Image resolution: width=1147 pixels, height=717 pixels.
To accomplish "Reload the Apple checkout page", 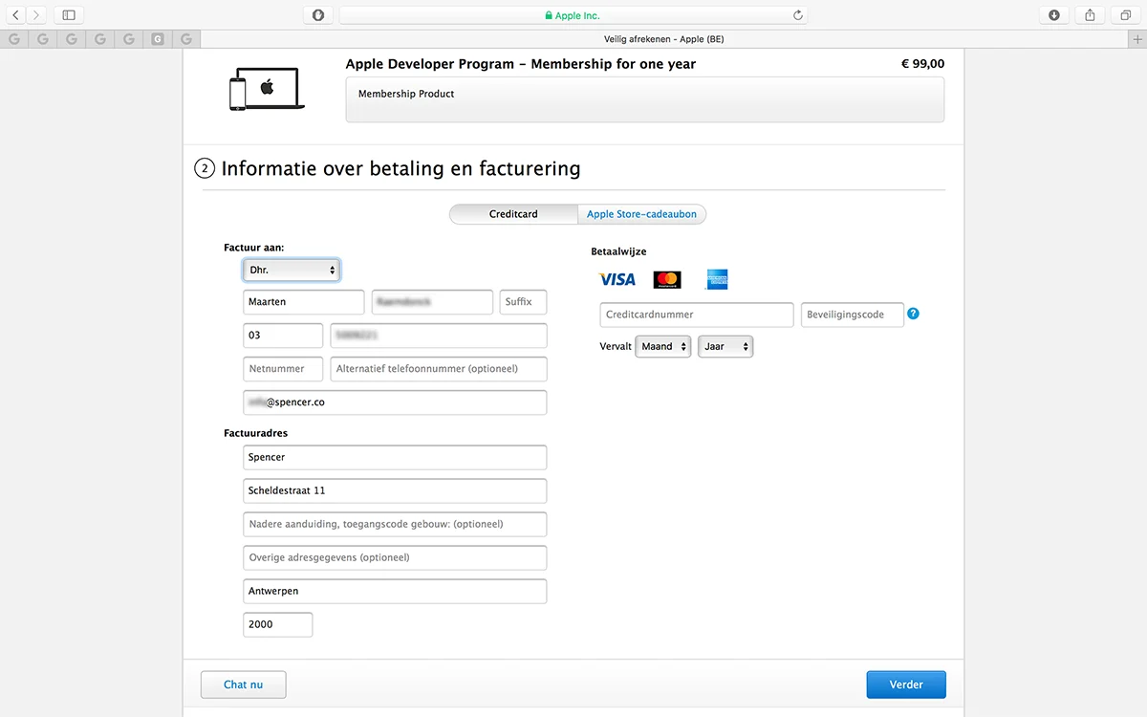I will pyautogui.click(x=798, y=15).
